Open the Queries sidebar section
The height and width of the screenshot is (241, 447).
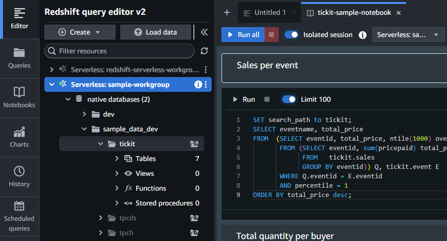tap(19, 58)
